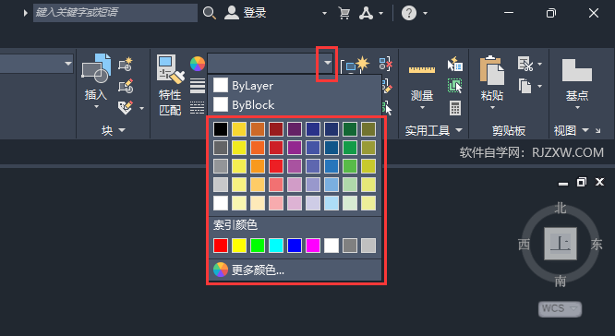Select ByLayer in the color list
The height and width of the screenshot is (336, 615).
click(295, 85)
